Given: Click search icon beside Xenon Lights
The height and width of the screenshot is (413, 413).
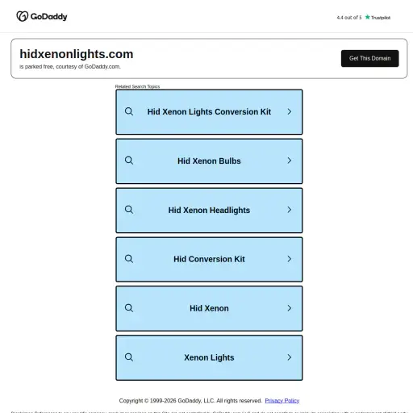Looking at the screenshot, I should click(x=129, y=357).
